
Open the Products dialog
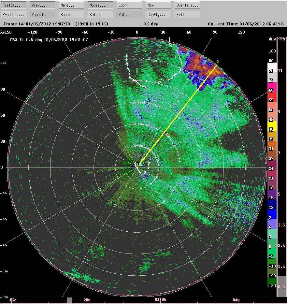coord(13,14)
